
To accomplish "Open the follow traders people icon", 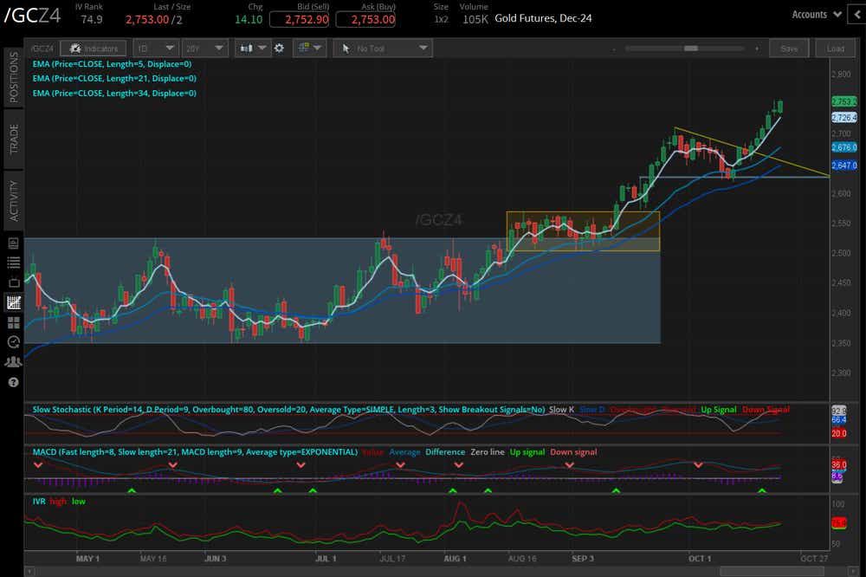I will [13, 362].
